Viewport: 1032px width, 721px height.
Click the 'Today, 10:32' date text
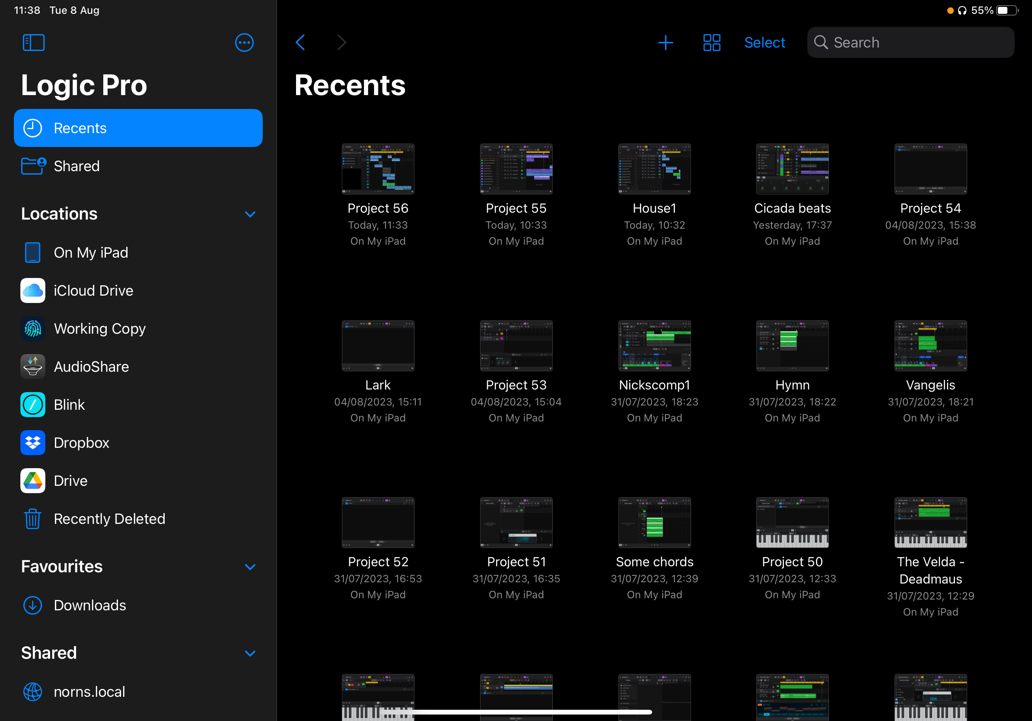pyautogui.click(x=654, y=225)
